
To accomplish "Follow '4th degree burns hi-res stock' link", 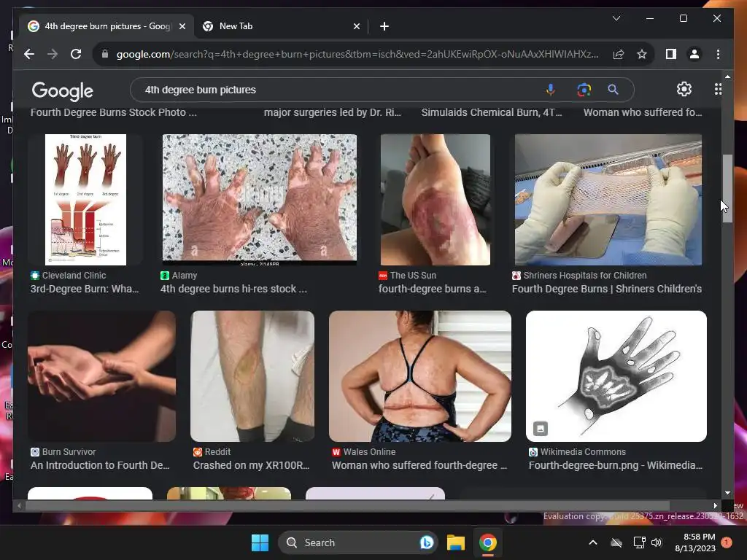I will point(233,289).
